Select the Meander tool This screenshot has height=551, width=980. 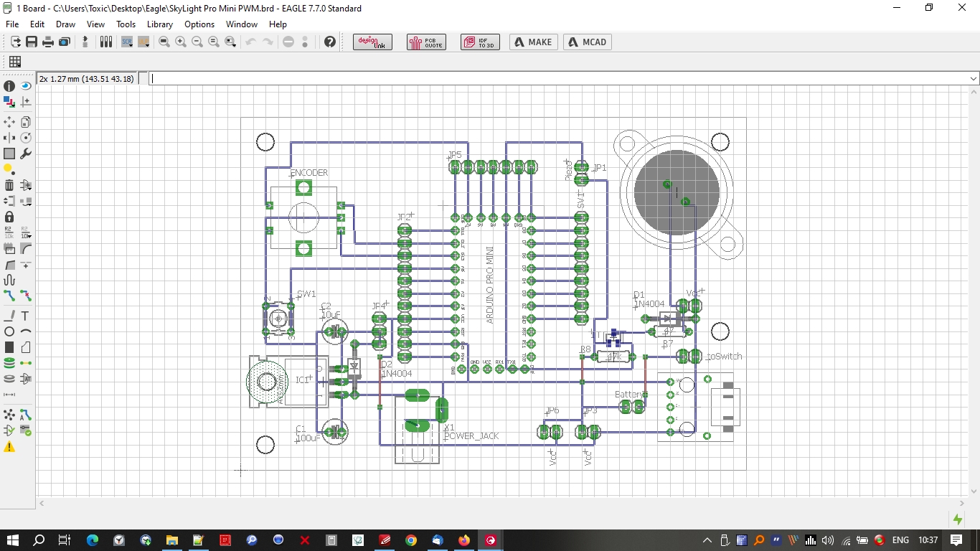coord(9,280)
